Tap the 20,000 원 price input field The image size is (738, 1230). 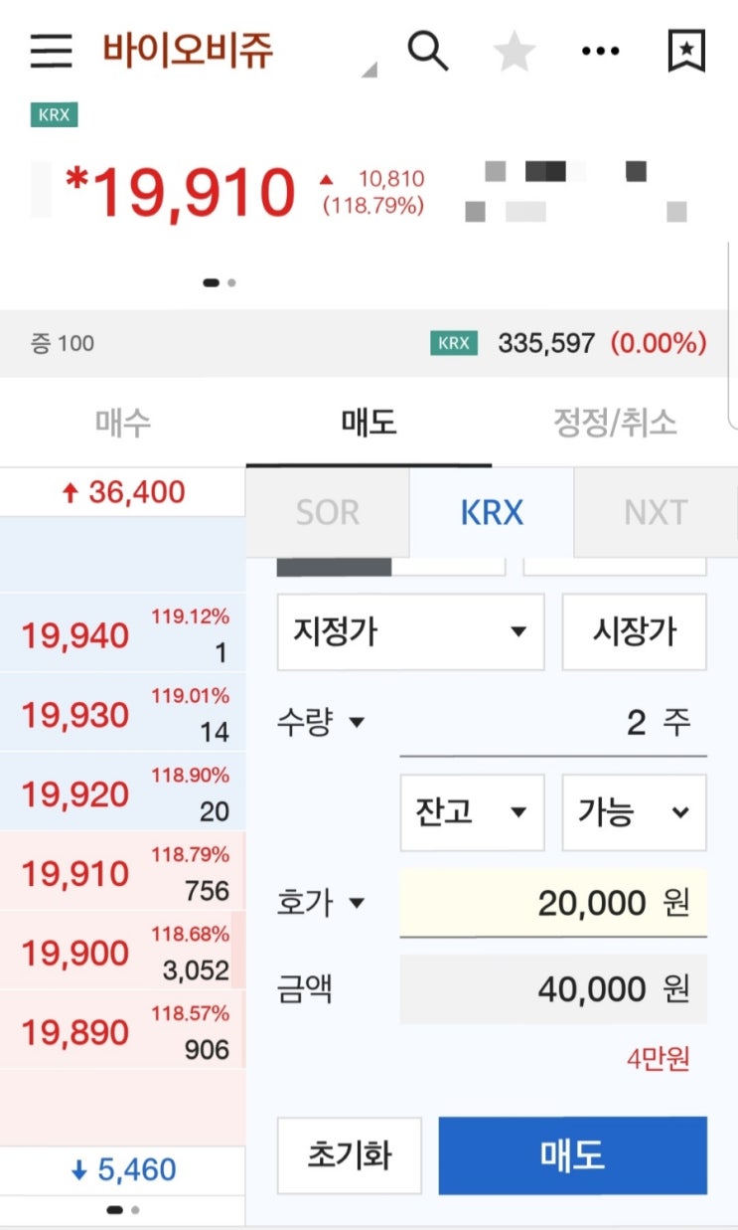pyautogui.click(x=552, y=903)
